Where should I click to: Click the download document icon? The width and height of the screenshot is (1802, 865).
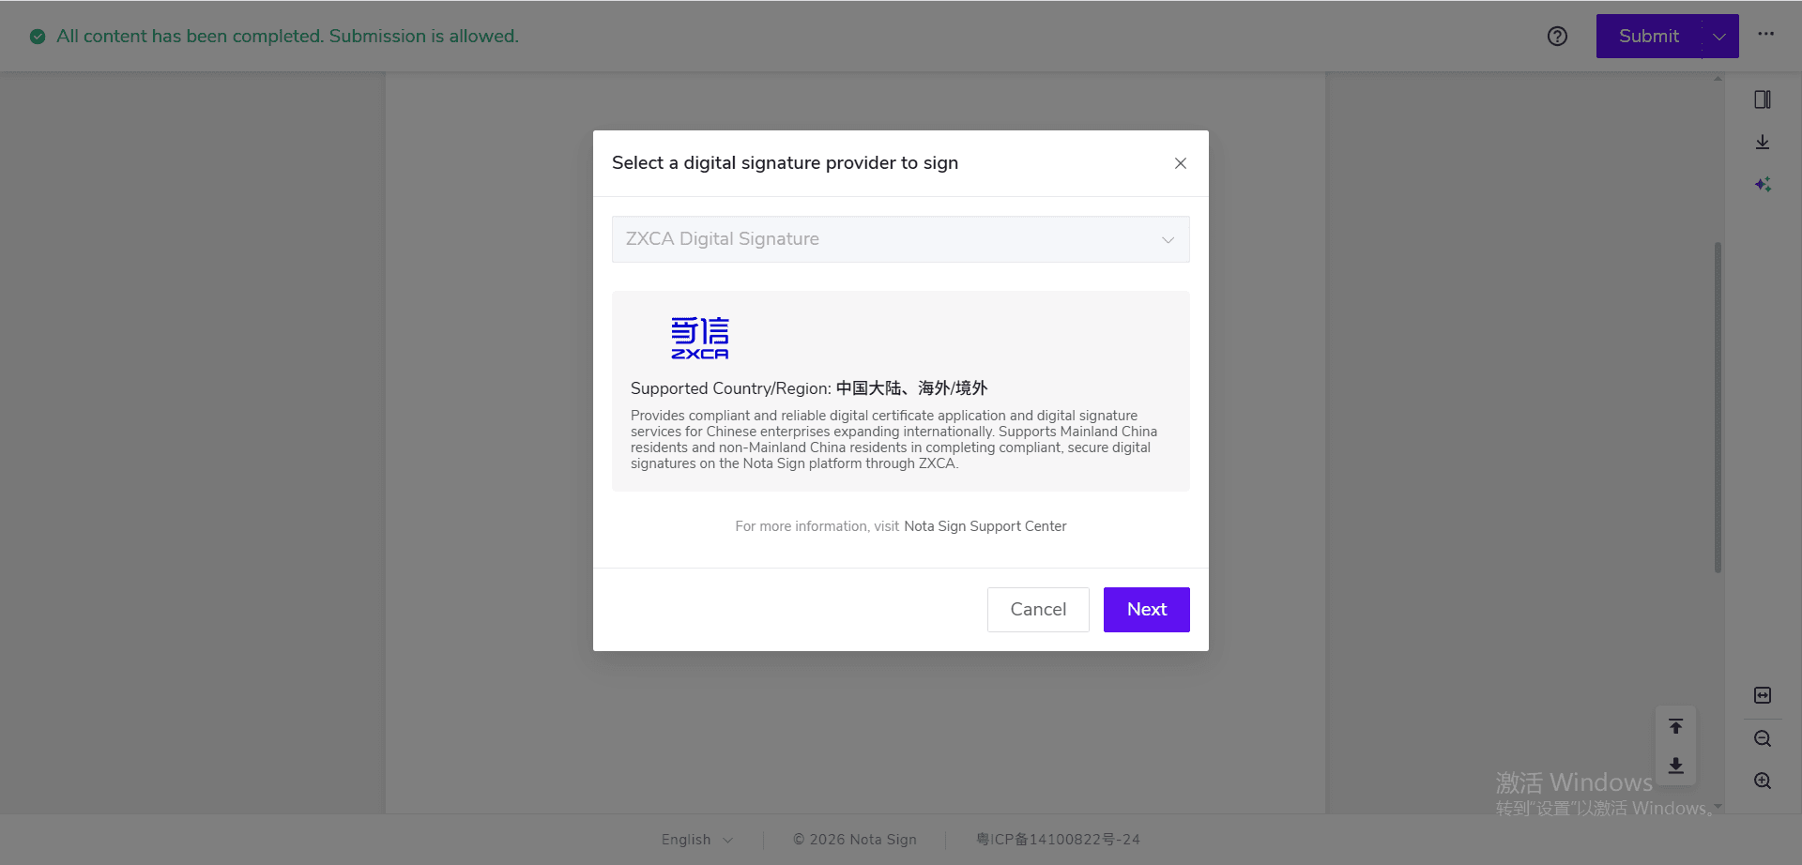pos(1763,142)
